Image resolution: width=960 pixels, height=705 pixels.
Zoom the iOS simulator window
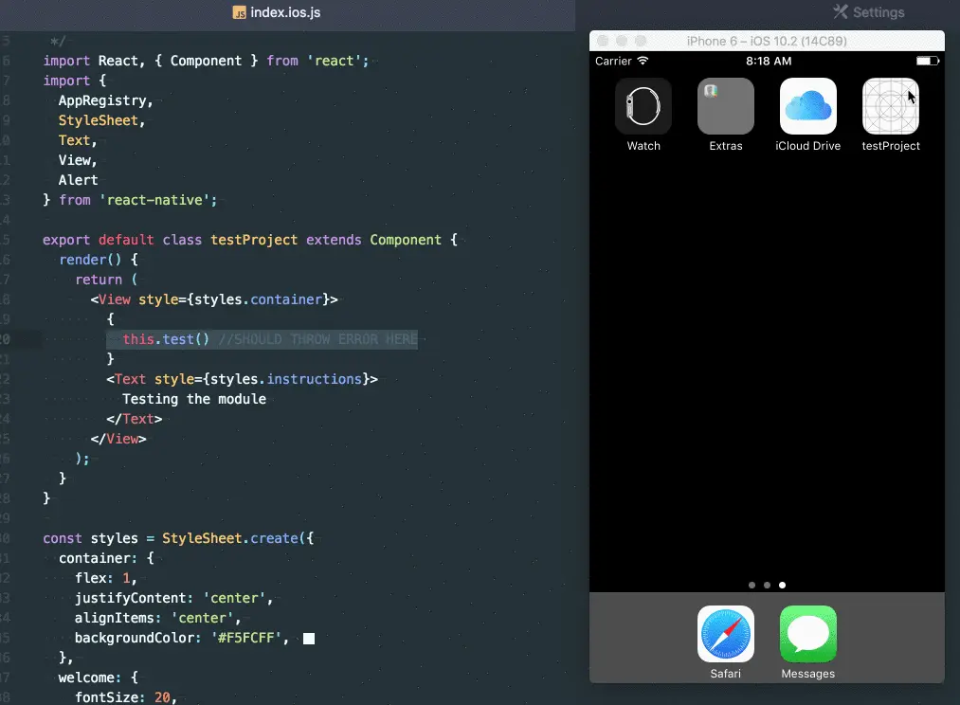pos(641,41)
